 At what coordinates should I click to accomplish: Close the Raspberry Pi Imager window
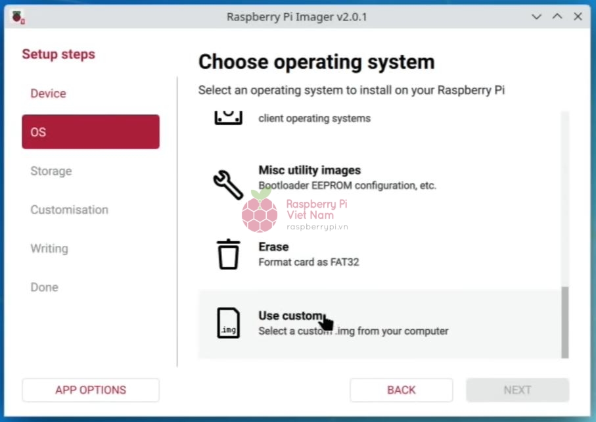pyautogui.click(x=578, y=17)
